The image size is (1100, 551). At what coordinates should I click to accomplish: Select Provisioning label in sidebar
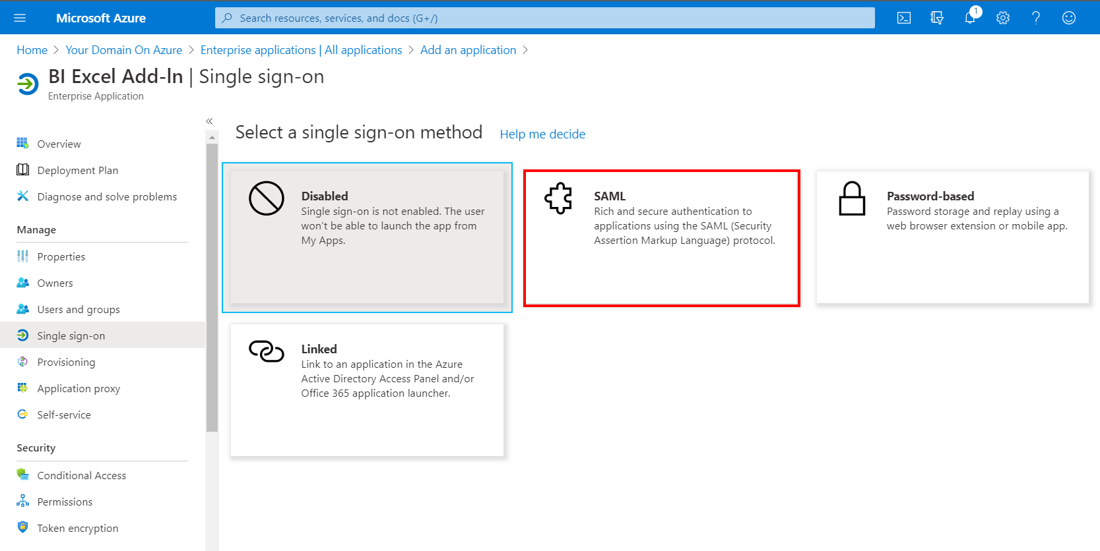(66, 362)
